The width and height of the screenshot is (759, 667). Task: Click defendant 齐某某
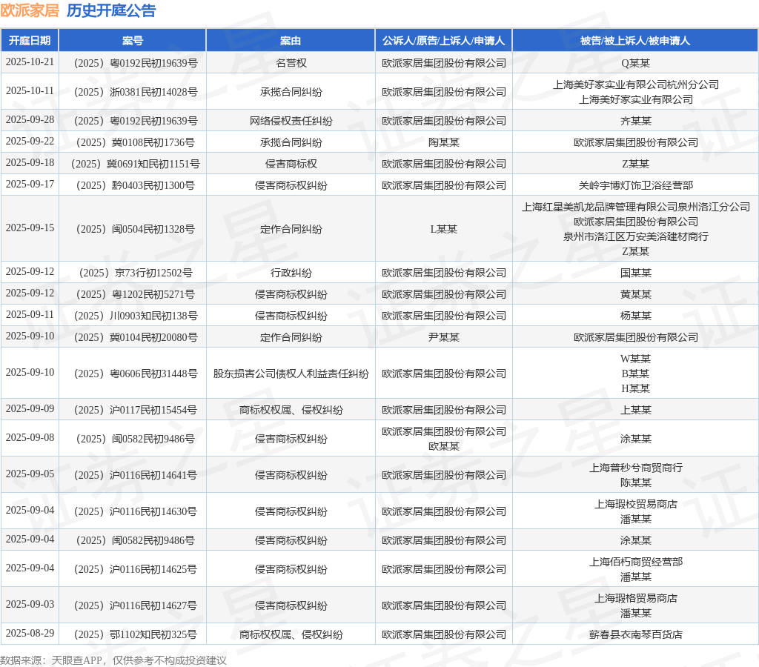[x=635, y=121]
